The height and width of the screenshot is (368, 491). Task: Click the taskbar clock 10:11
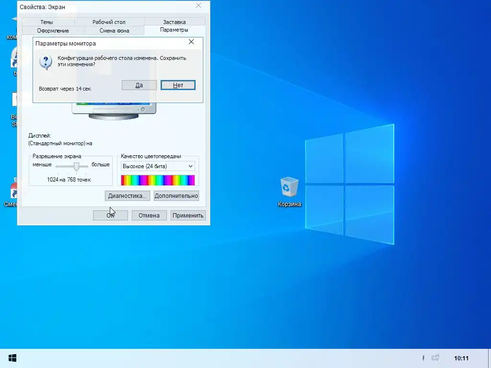pyautogui.click(x=461, y=358)
